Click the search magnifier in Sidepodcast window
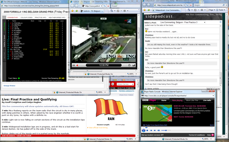This screenshot has height=142, width=229. [x=224, y=5]
